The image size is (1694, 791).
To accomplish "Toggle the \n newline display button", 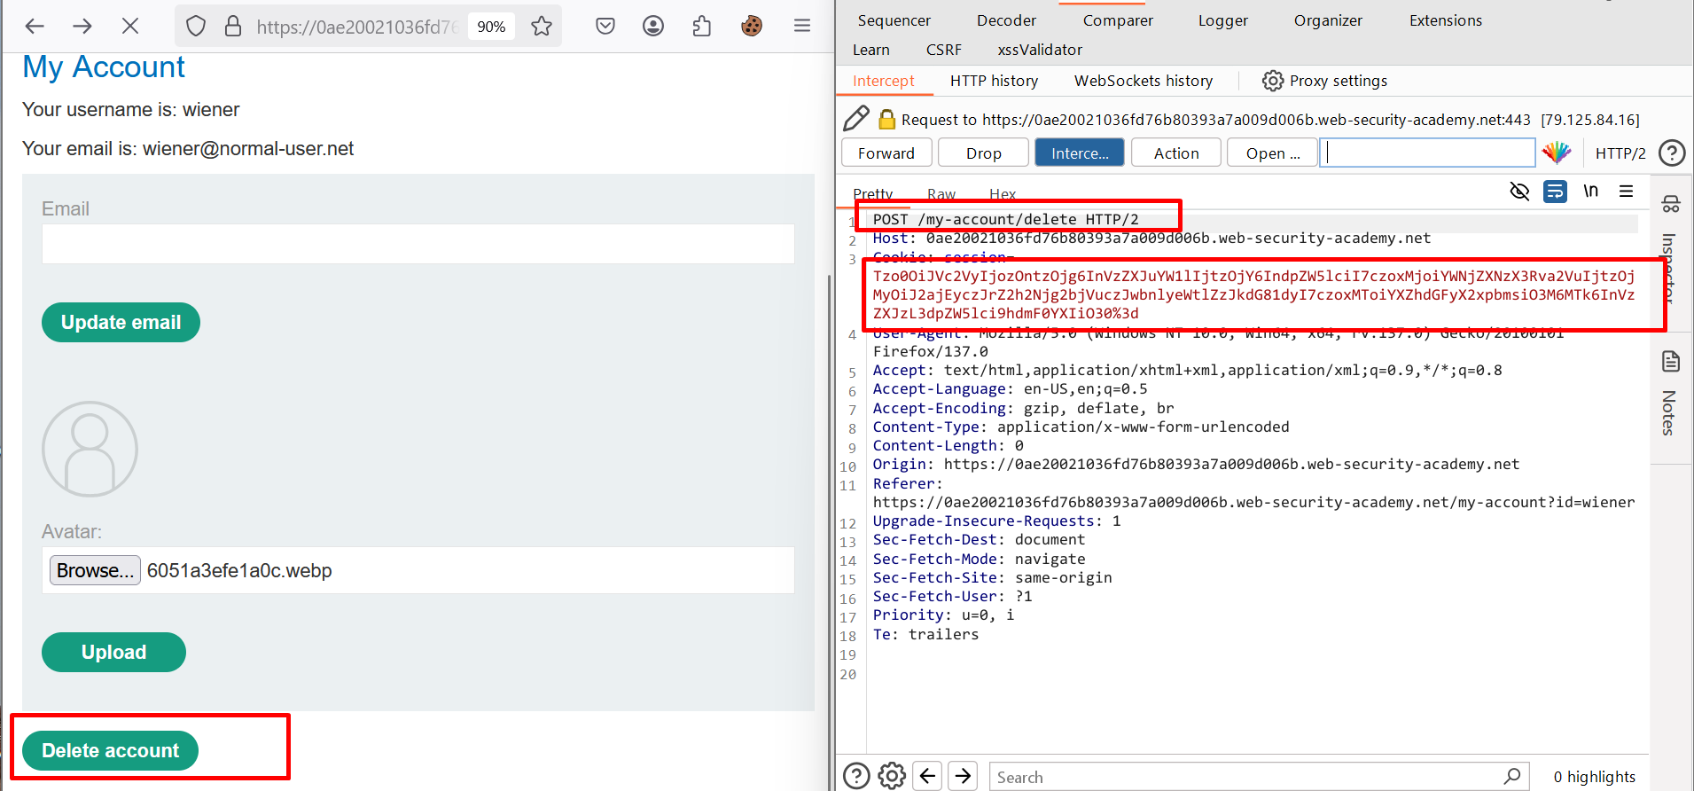I will click(1591, 192).
